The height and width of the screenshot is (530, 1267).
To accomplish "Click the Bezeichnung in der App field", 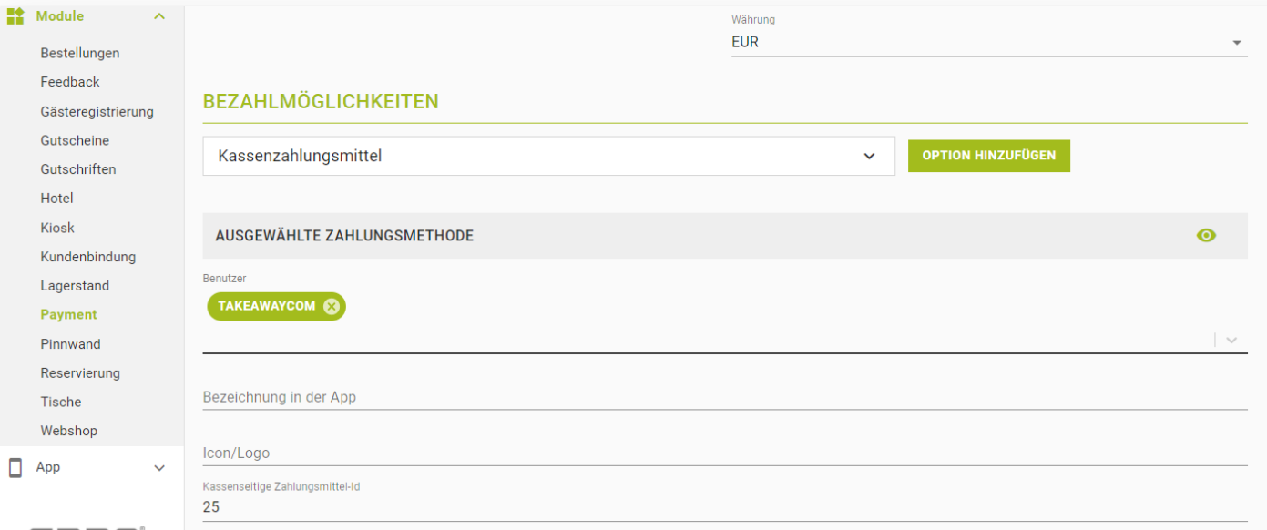I will (x=725, y=397).
